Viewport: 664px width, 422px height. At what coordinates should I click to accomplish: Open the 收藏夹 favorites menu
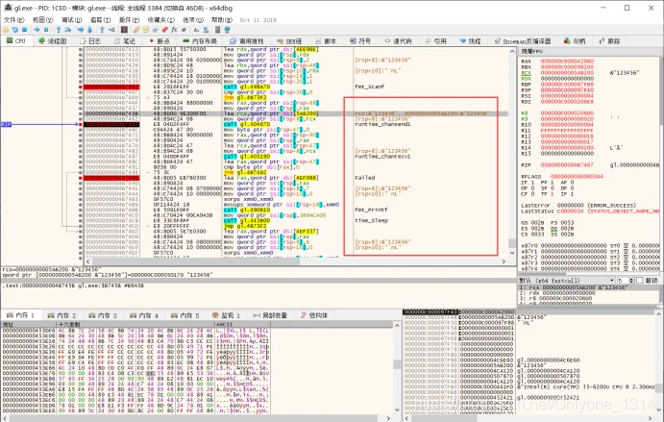click(x=160, y=20)
